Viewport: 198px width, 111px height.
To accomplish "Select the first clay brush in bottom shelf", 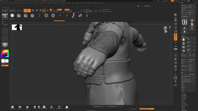I will (x=12, y=107).
